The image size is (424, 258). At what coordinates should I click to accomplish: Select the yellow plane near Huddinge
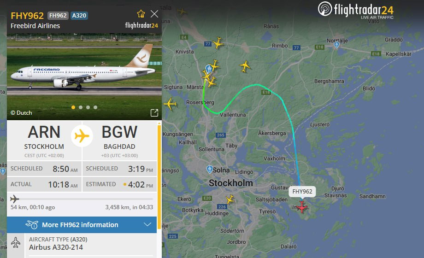(230, 199)
